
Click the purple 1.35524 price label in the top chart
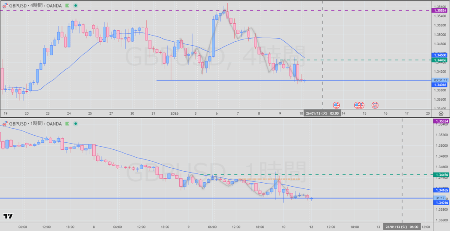coord(440,10)
